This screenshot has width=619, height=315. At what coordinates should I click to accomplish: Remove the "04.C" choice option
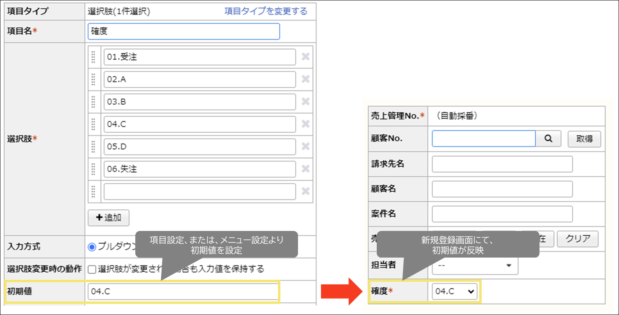coord(305,124)
